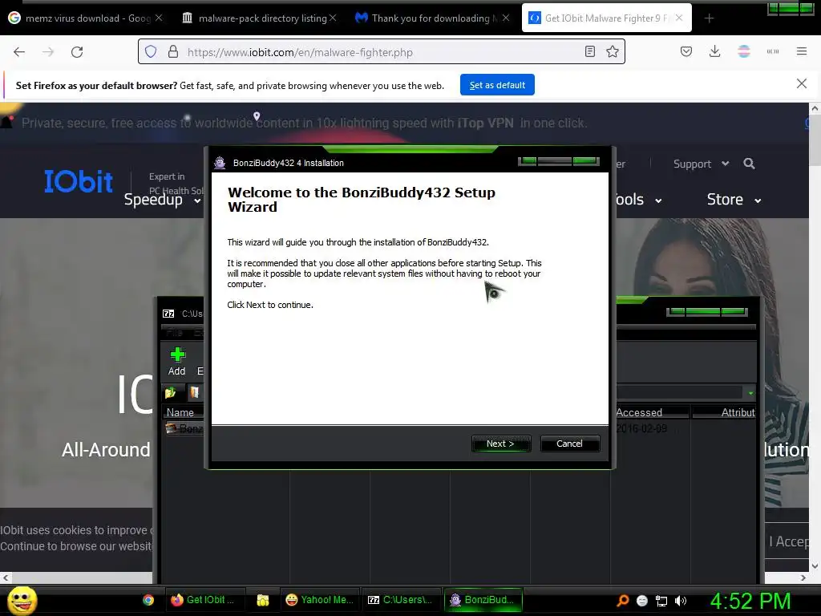The height and width of the screenshot is (616, 821).
Task: Go back in Firefox history
Action: click(x=19, y=52)
